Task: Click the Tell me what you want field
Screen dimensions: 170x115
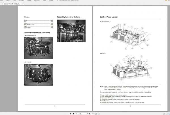Action: [69, 1]
